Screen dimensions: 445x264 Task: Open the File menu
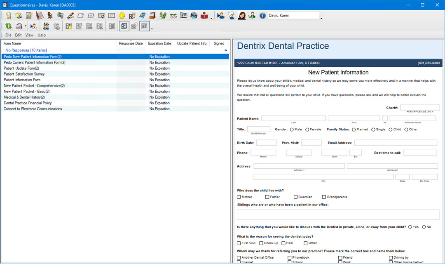click(x=8, y=35)
